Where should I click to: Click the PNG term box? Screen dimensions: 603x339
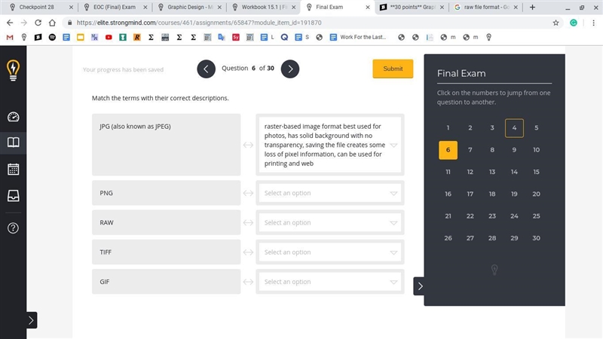166,193
